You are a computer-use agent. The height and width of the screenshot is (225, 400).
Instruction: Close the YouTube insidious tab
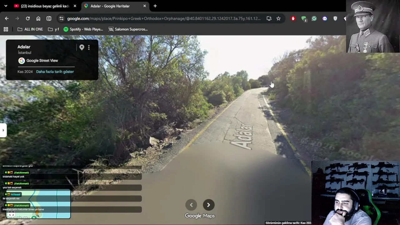click(75, 6)
